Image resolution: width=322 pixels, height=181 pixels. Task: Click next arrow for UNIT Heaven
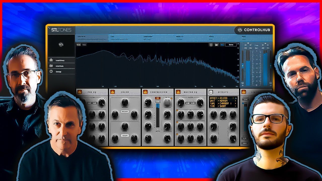236,101
